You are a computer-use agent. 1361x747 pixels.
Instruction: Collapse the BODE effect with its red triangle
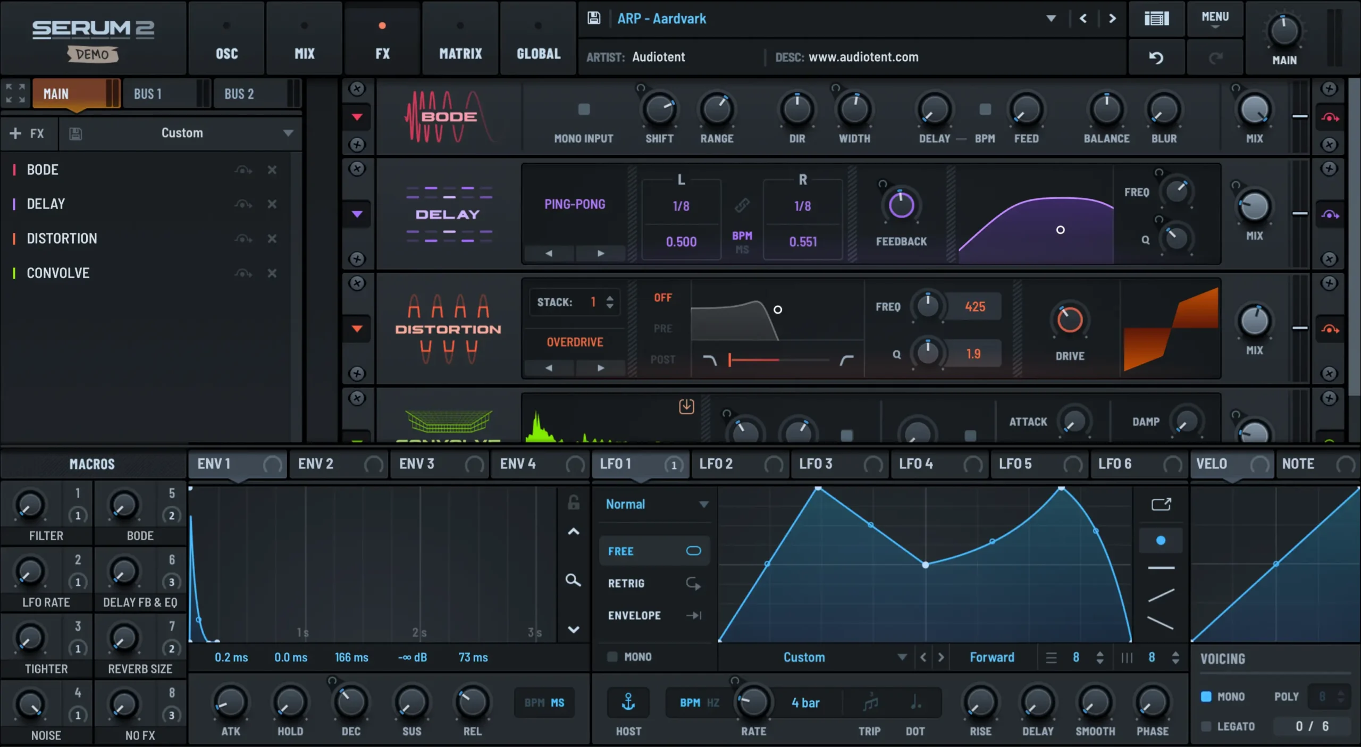point(357,117)
